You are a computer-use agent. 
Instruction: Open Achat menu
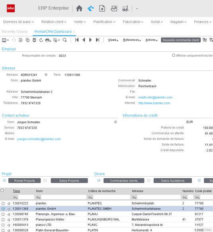pyautogui.click(x=157, y=22)
